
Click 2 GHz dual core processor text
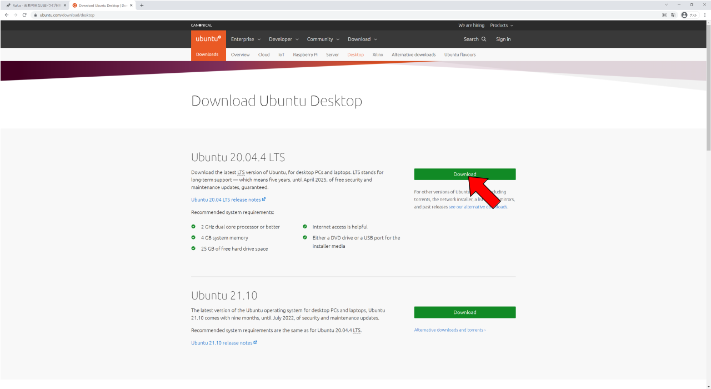[x=241, y=227]
